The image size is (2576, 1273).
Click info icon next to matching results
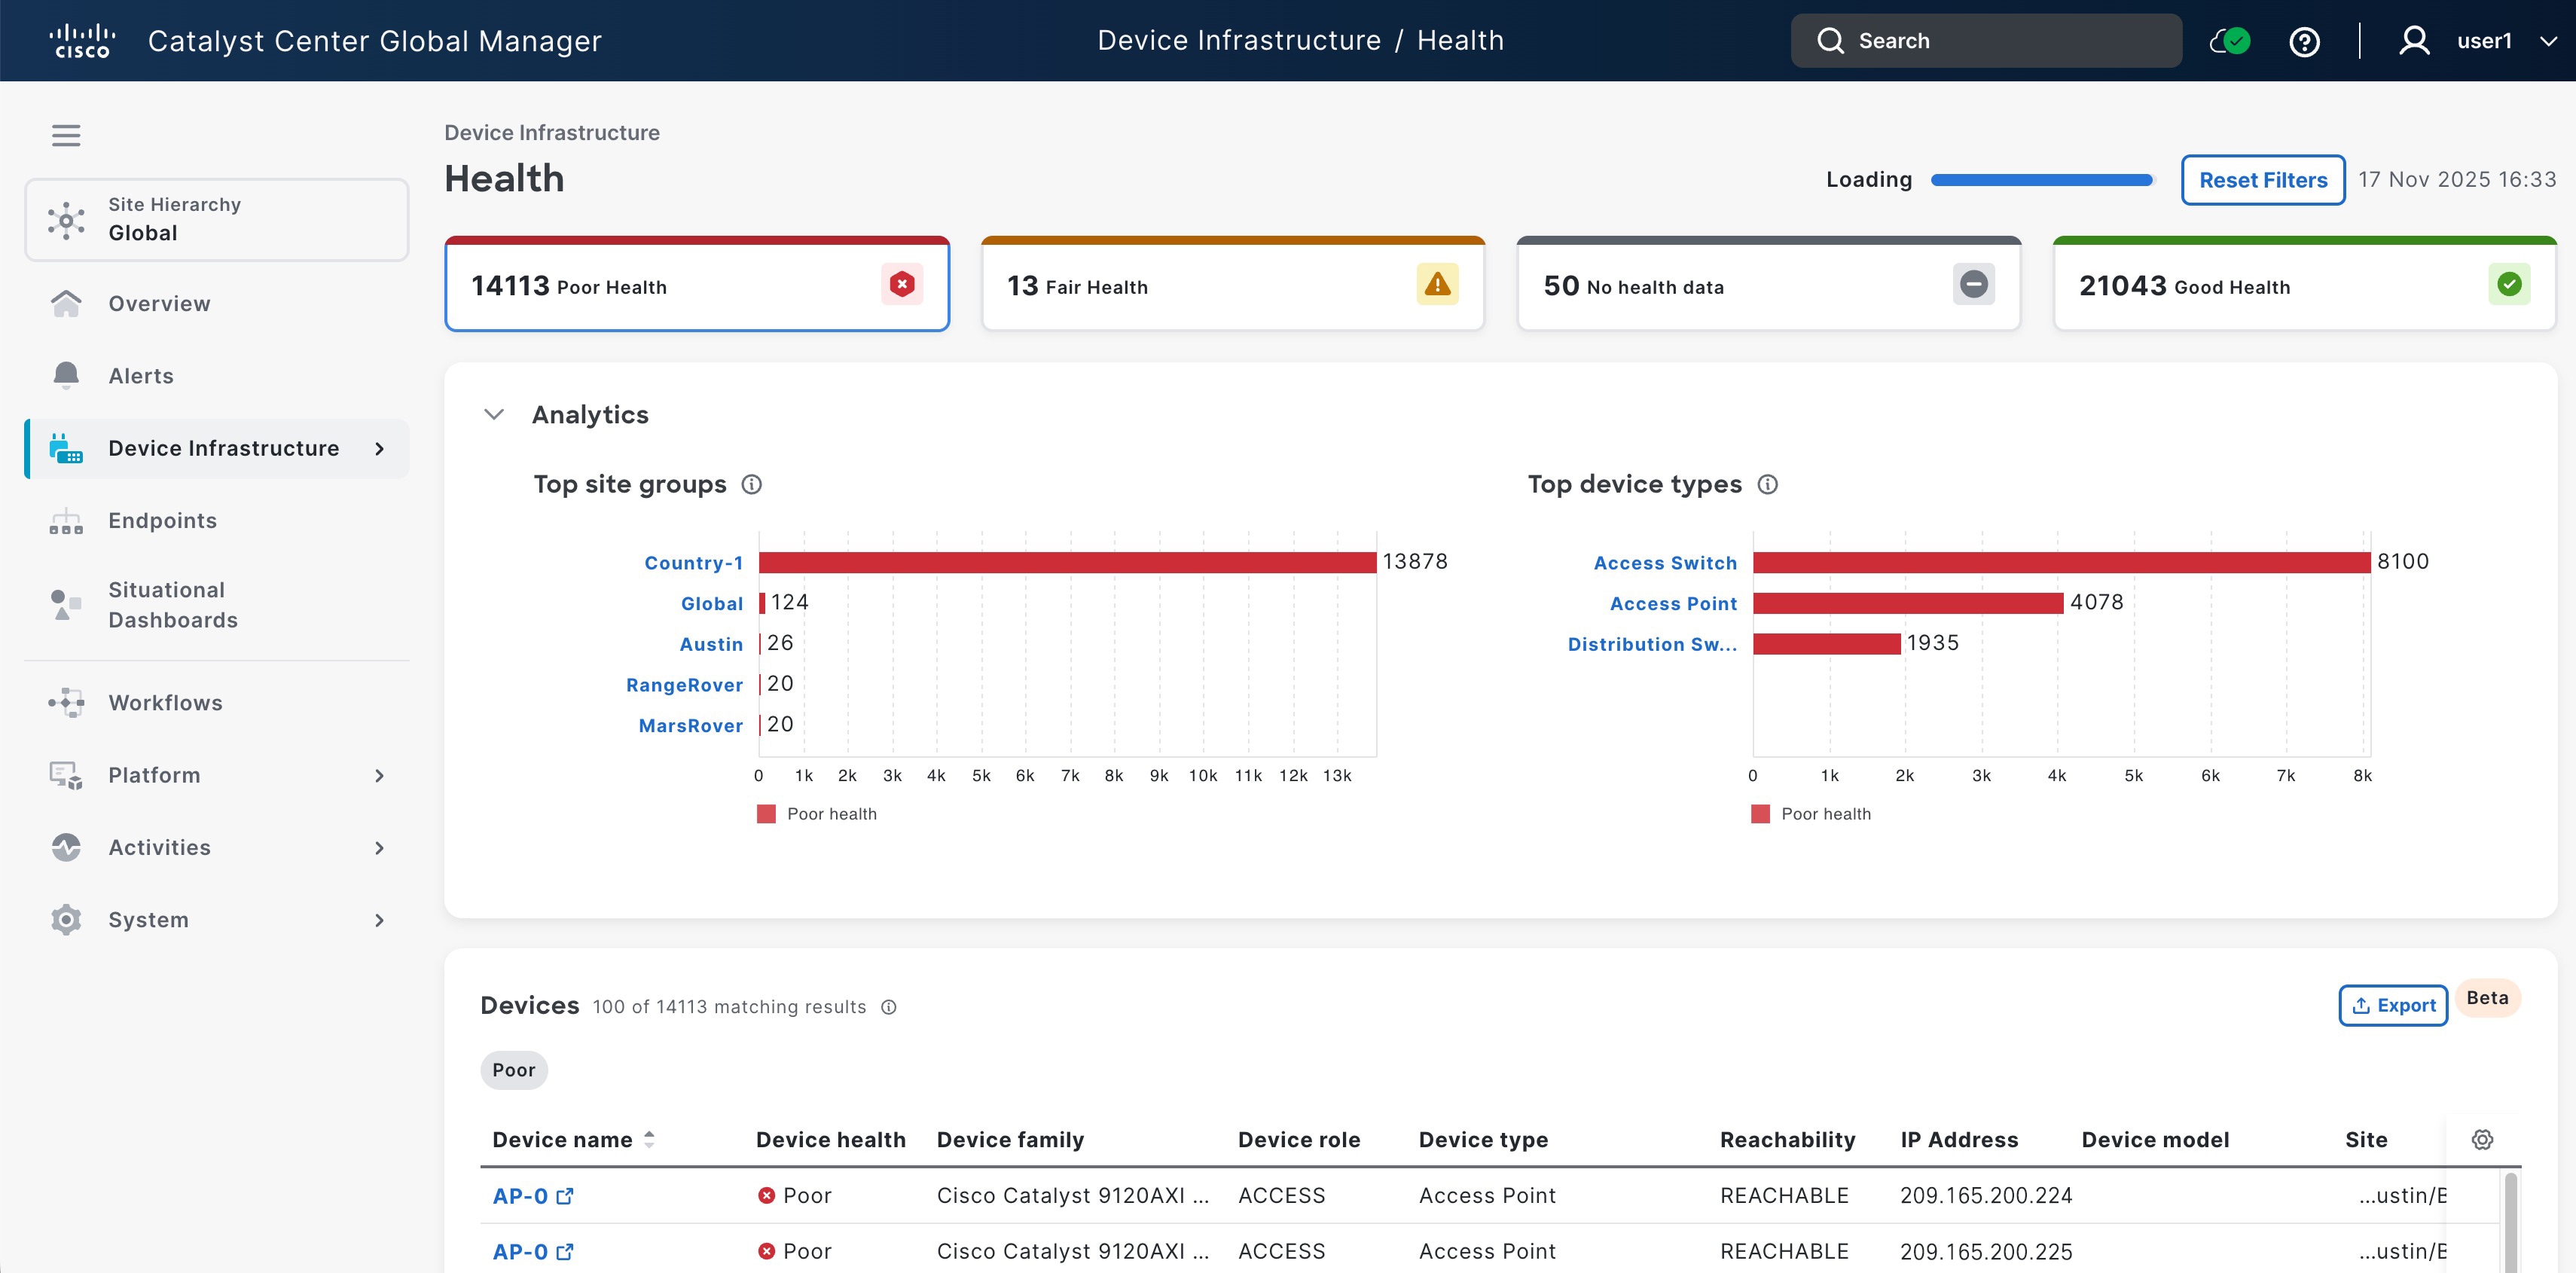point(888,1007)
